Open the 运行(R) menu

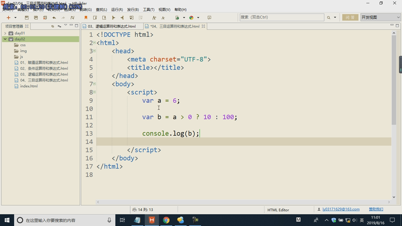pyautogui.click(x=117, y=9)
